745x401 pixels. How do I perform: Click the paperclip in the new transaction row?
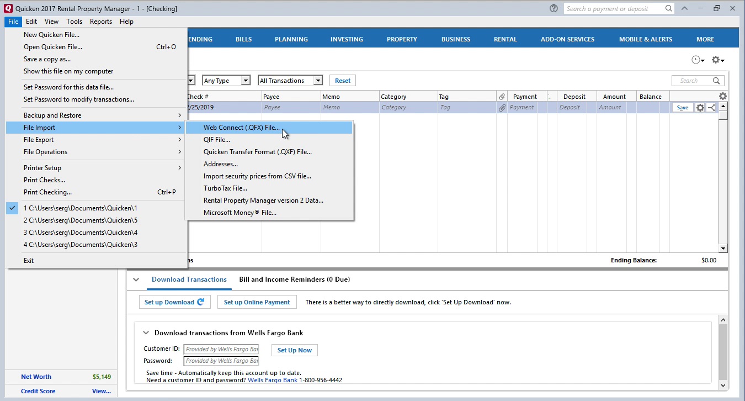click(x=502, y=108)
